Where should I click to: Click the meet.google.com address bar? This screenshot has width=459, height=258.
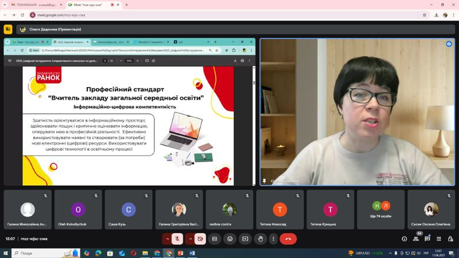click(228, 15)
